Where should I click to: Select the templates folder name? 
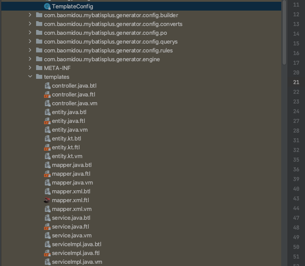click(x=57, y=77)
